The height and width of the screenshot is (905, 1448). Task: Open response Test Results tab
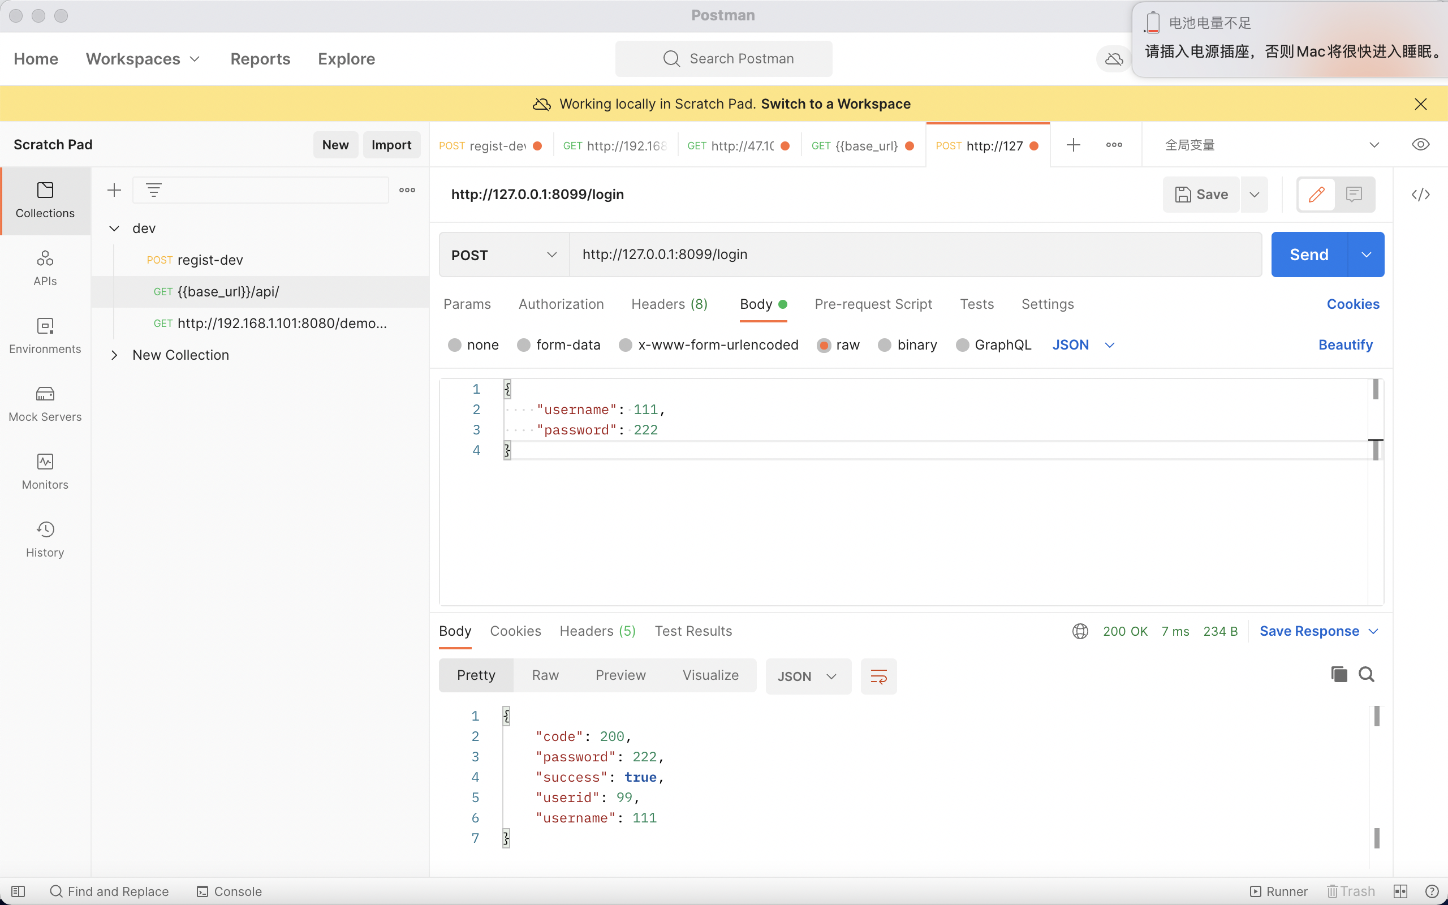click(x=693, y=631)
